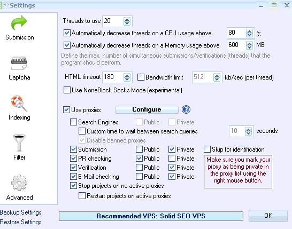Open the Filter funnel icon
292x229 pixels.
click(x=19, y=143)
